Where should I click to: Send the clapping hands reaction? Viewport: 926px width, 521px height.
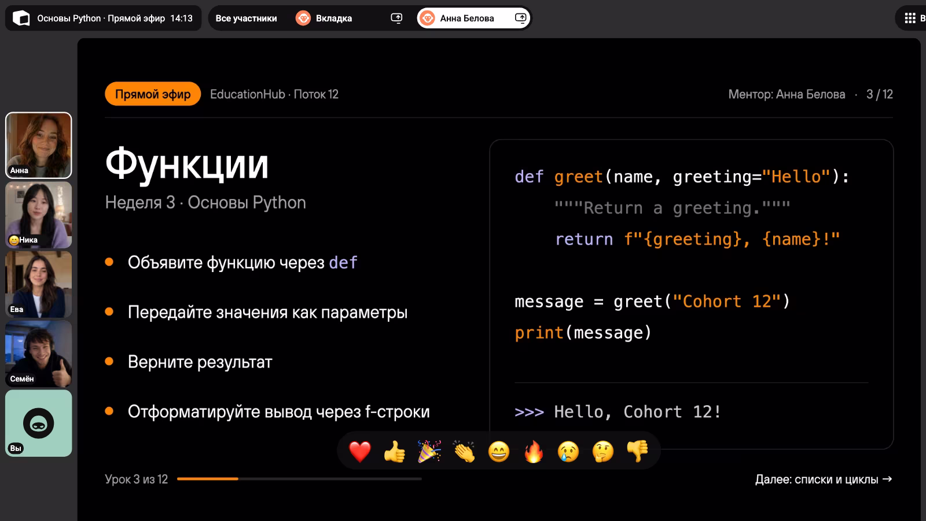coord(464,452)
